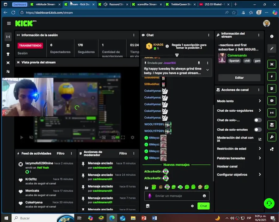Open a new browser tab
Screen dimensions: 279x222
(x=235, y=4)
